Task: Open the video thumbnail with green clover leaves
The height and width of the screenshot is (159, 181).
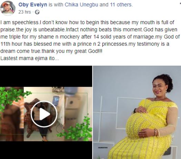Action: [46, 112]
